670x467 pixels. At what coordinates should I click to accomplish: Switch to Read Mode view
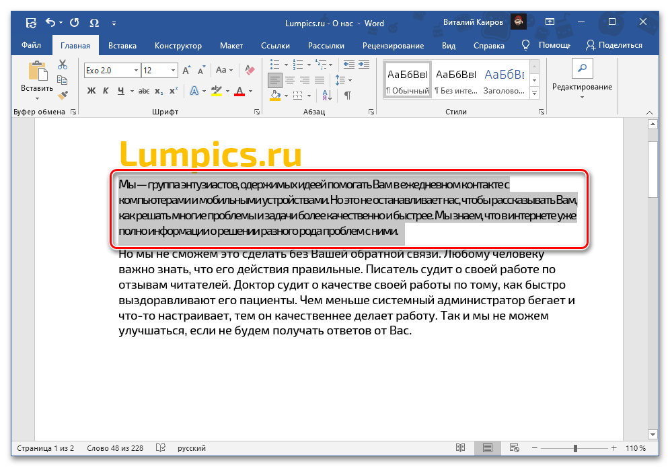pos(460,447)
